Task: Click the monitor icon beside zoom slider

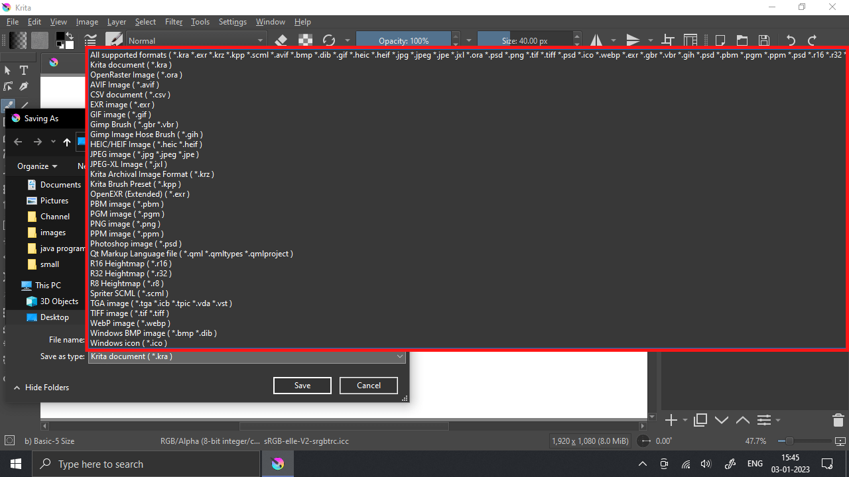Action: click(840, 441)
